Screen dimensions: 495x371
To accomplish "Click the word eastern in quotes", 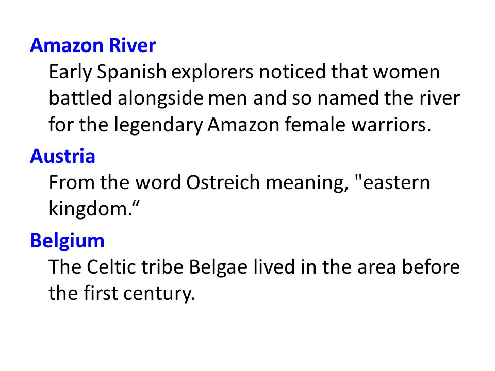I will point(397,183).
